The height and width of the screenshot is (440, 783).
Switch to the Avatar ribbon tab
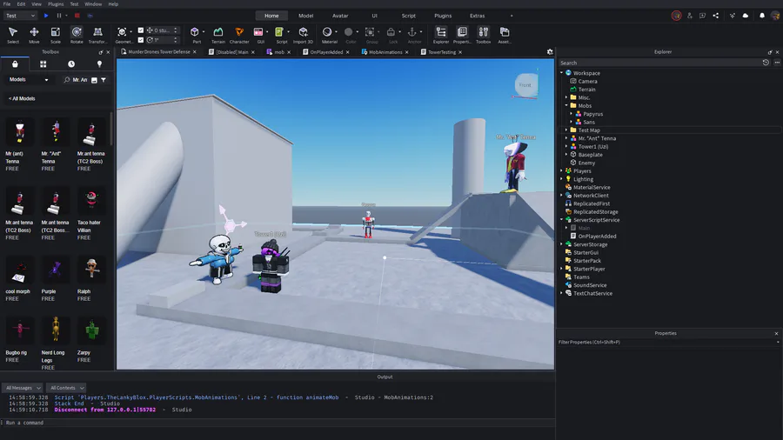[x=340, y=16]
